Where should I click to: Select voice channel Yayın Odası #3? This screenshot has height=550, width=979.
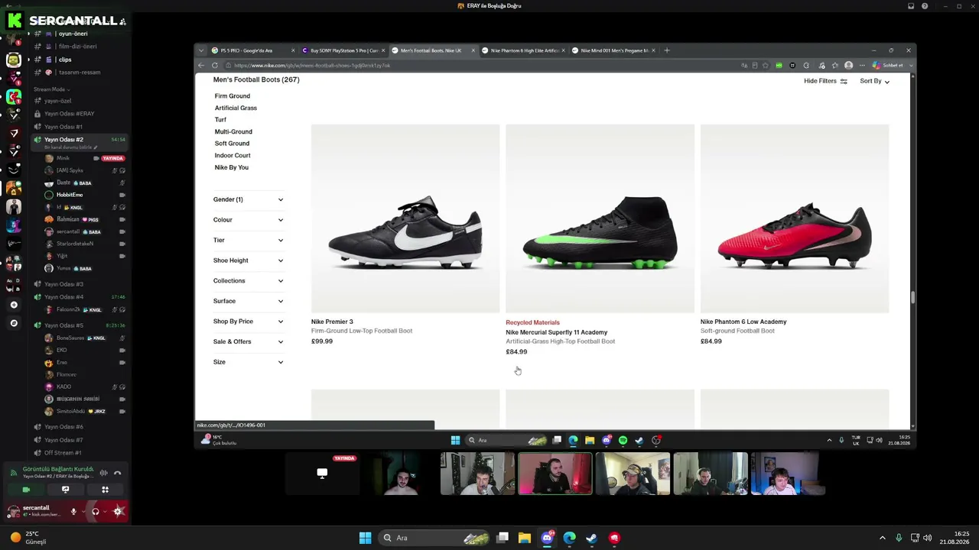[63, 284]
